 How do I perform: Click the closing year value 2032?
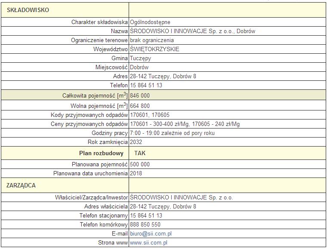(136, 142)
